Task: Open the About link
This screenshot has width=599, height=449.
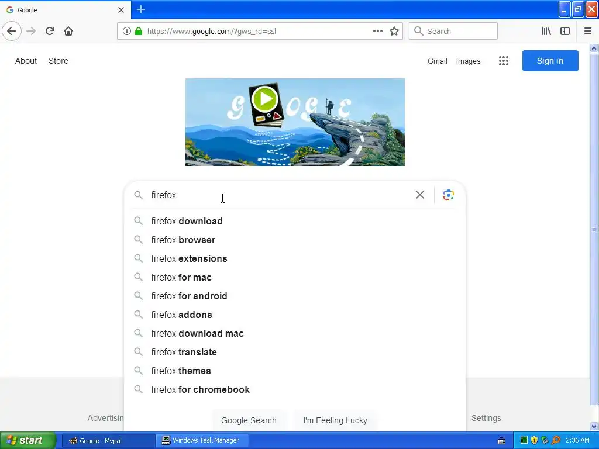Action: tap(26, 61)
